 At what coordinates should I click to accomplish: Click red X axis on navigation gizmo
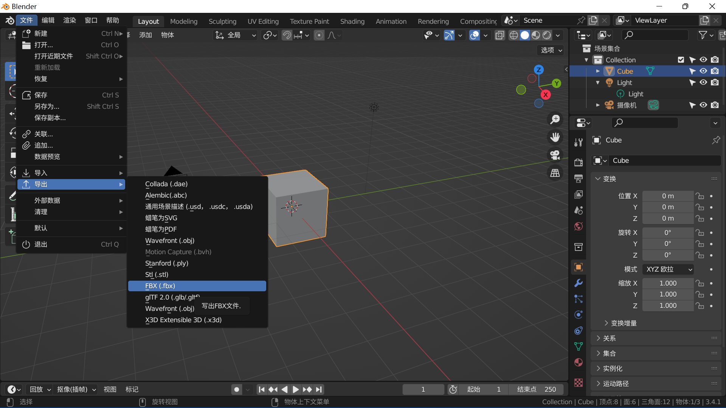point(545,95)
